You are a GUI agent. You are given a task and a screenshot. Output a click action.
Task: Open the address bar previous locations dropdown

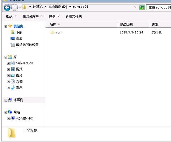pyautogui.click(x=135, y=7)
